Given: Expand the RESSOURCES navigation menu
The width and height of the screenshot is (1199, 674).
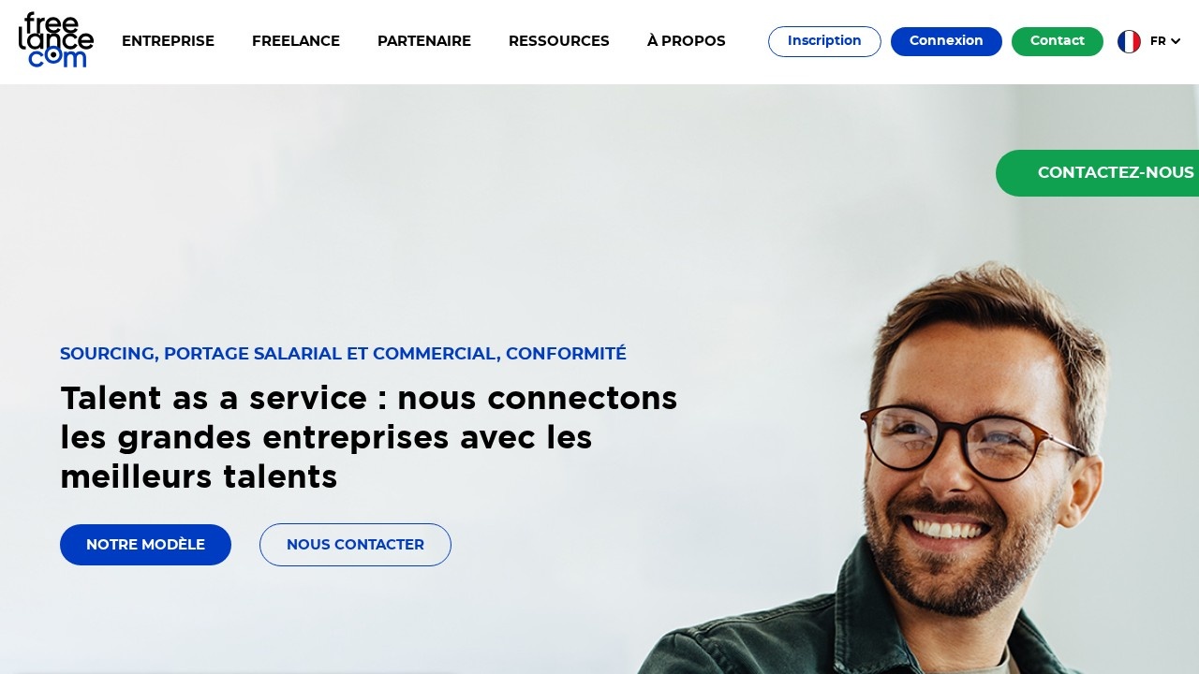Looking at the screenshot, I should point(559,41).
